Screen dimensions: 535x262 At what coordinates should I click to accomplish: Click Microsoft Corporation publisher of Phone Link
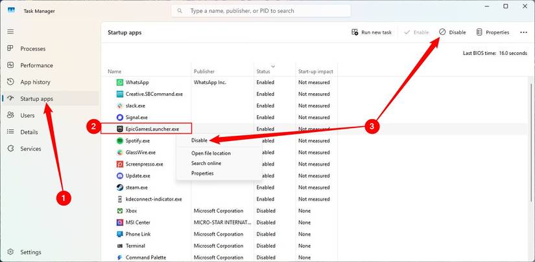[219, 234]
